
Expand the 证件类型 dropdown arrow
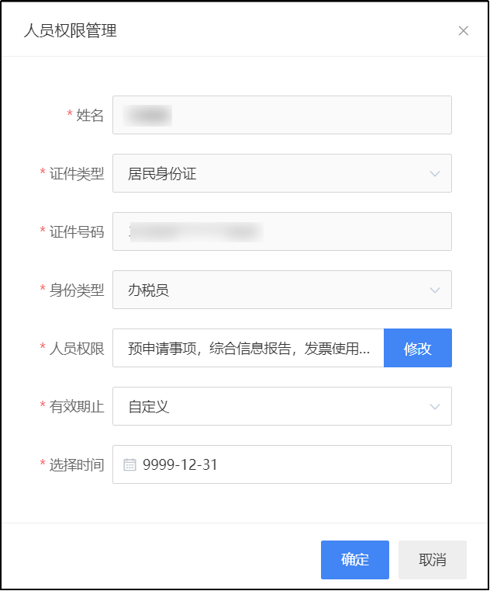tap(435, 174)
